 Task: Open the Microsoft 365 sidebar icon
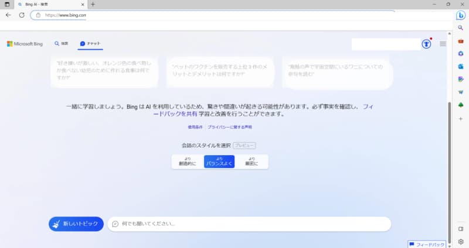461,54
